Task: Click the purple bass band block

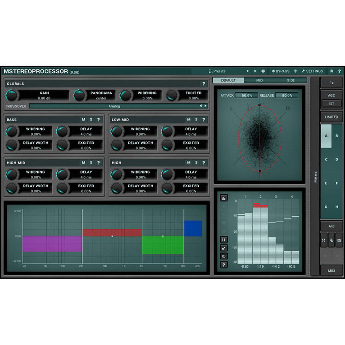Action: pyautogui.click(x=52, y=244)
